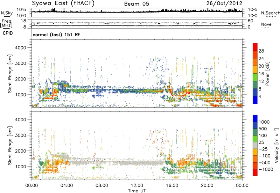The height and width of the screenshot is (193, 280).
Task: Click the '04:00' time axis label
Action: click(66, 186)
